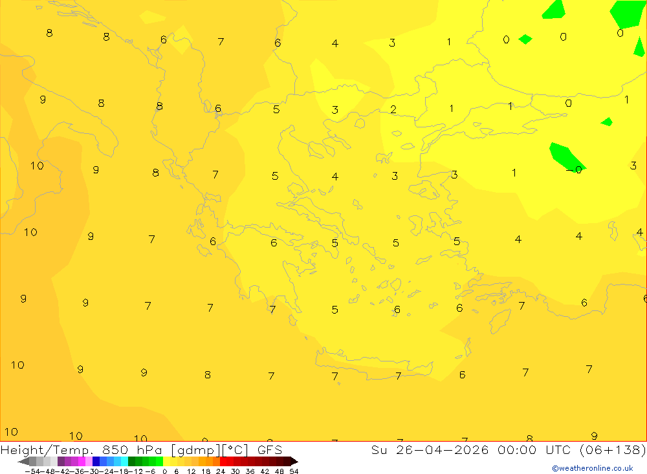
Task: Click the bright yellow swatch above the 0 label
Action: click(167, 461)
